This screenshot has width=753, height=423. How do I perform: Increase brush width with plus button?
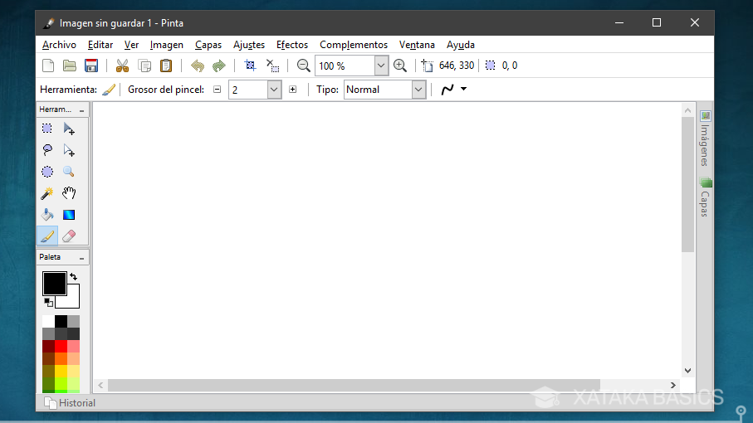292,90
